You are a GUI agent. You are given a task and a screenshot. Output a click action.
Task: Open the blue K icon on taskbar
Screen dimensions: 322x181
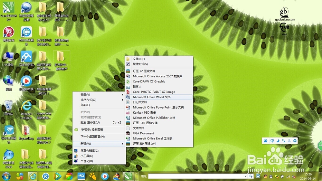(46, 176)
